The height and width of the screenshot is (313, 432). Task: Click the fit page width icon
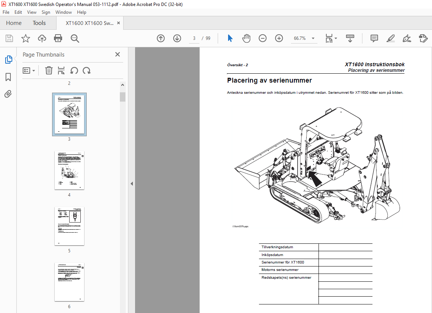pos(329,38)
